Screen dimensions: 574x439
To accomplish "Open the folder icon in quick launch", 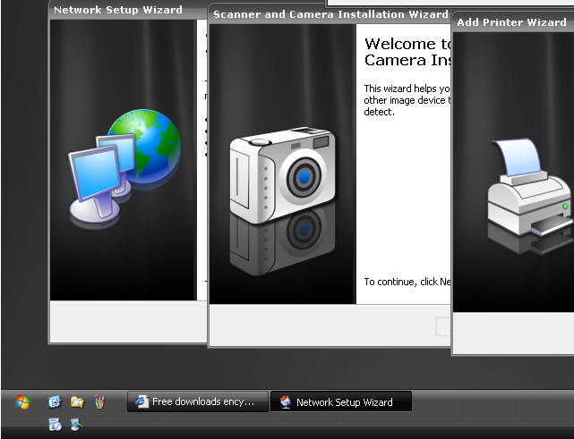I will [77, 401].
